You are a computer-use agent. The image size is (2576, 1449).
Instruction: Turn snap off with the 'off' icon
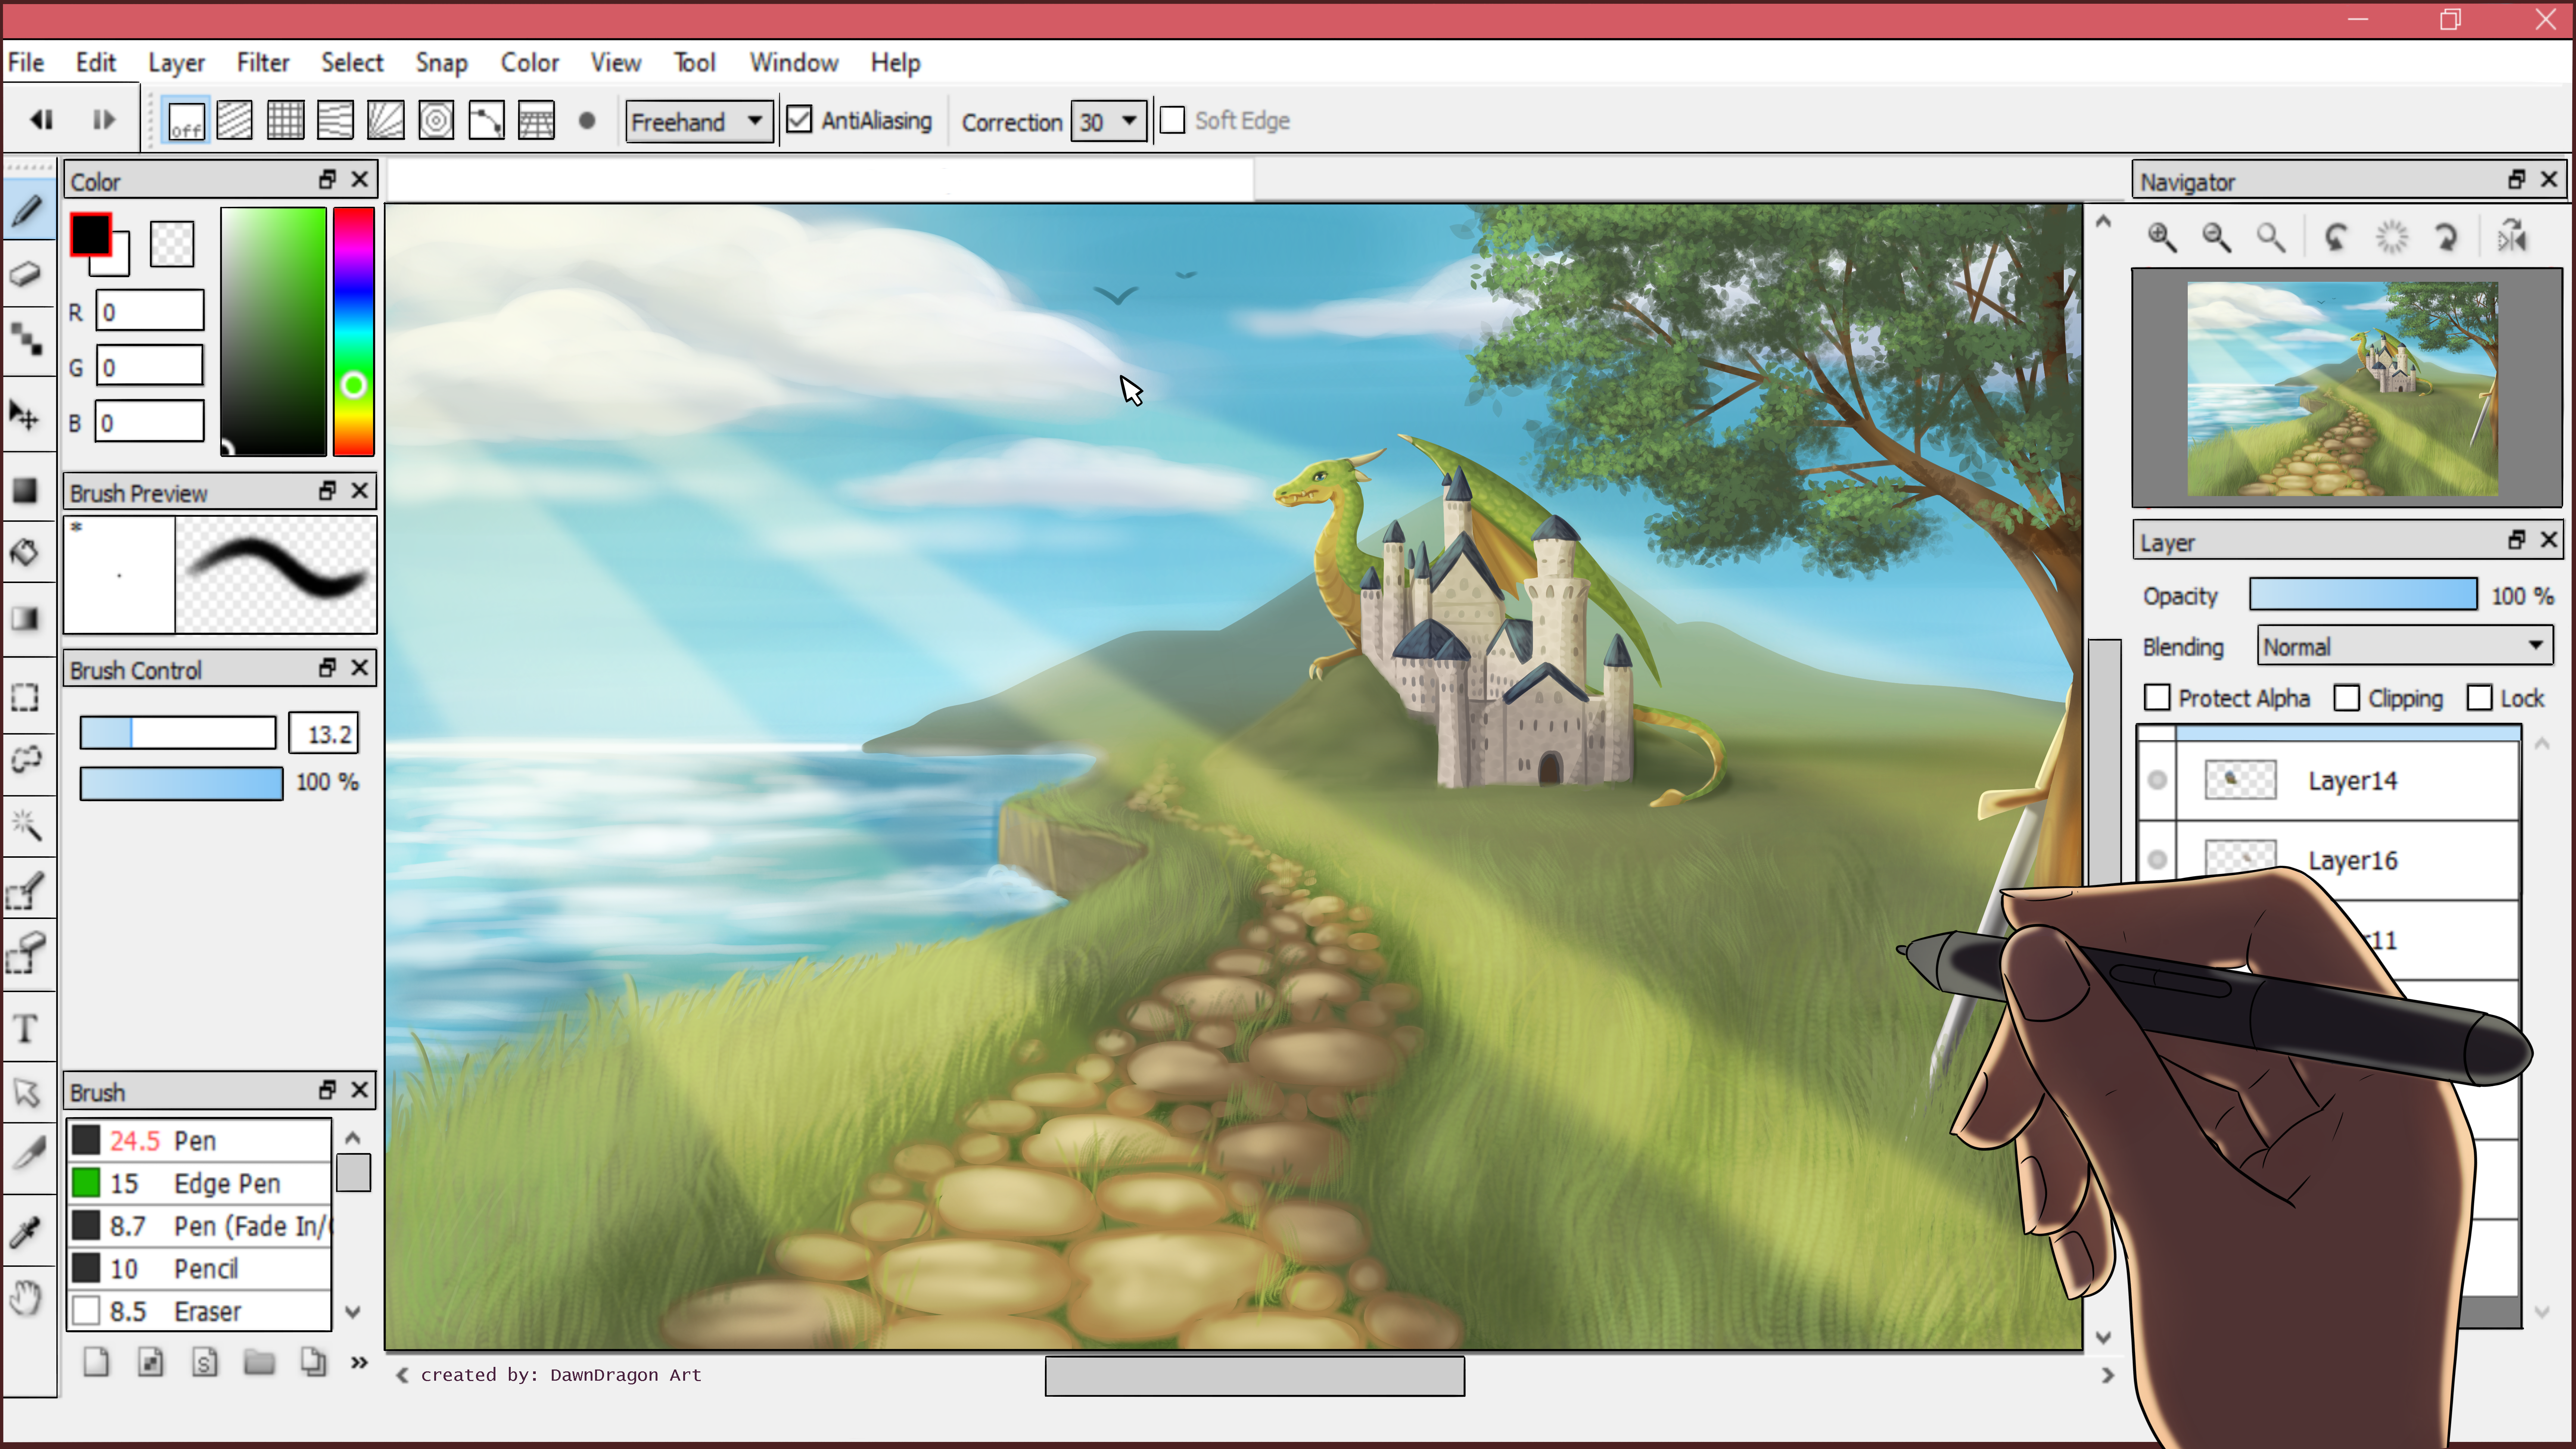pos(186,121)
